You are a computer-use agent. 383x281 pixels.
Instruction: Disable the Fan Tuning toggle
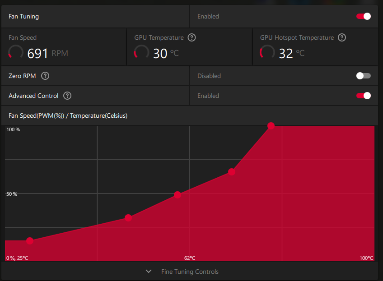(x=364, y=16)
